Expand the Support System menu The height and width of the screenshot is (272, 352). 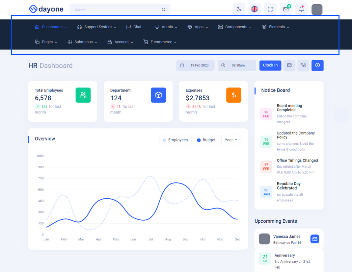pyautogui.click(x=96, y=27)
